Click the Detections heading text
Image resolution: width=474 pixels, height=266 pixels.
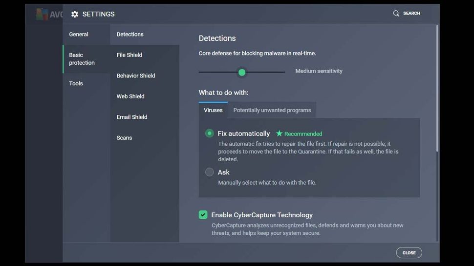tap(217, 38)
